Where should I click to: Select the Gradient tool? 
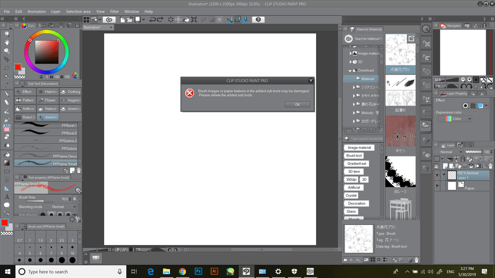[7, 163]
